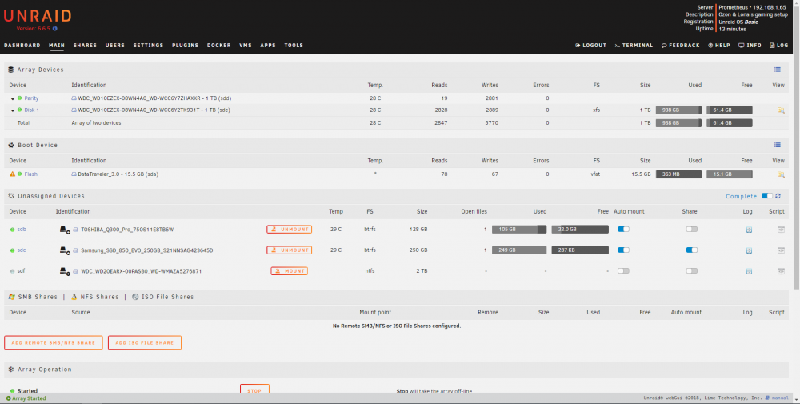Browse Flash with the View folder icon
Screen dimensions: 800x404
781,174
